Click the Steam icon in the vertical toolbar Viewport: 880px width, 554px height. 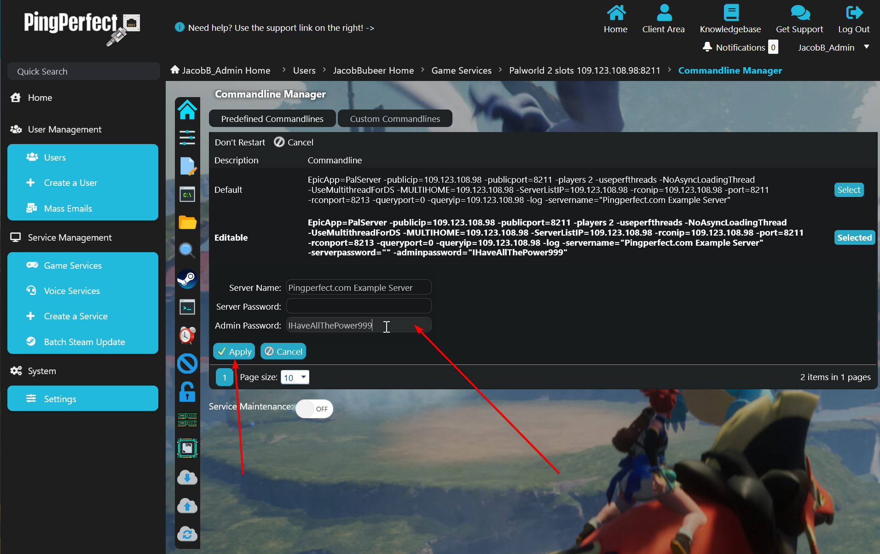point(187,279)
